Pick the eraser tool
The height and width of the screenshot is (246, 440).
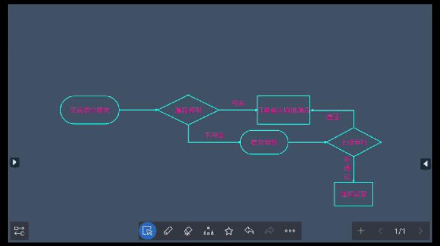tap(188, 231)
